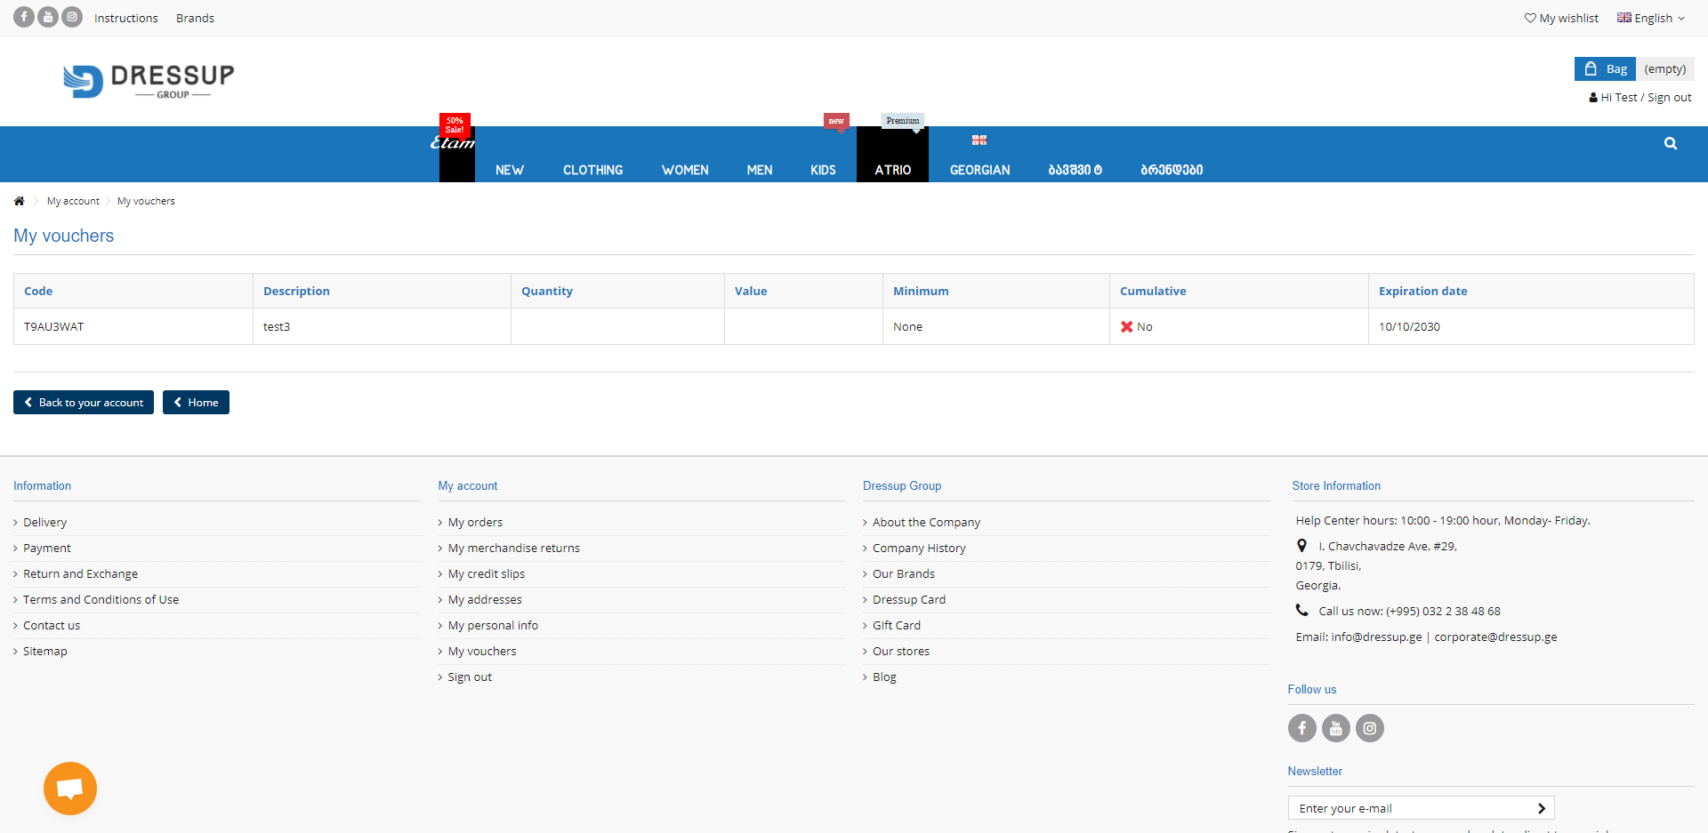The image size is (1708, 833).
Task: Open My credit slips footer link
Action: (x=486, y=574)
